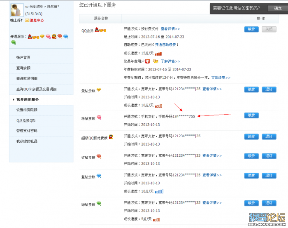Click 退订 button for 超级QQ预付费版
This screenshot has width=288, height=228.
point(269,137)
